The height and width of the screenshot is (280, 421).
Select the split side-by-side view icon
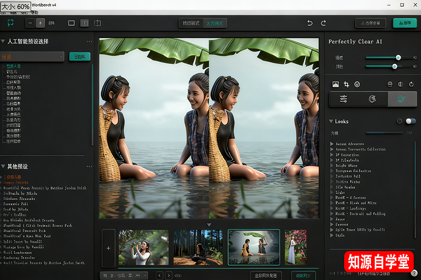coord(84,23)
